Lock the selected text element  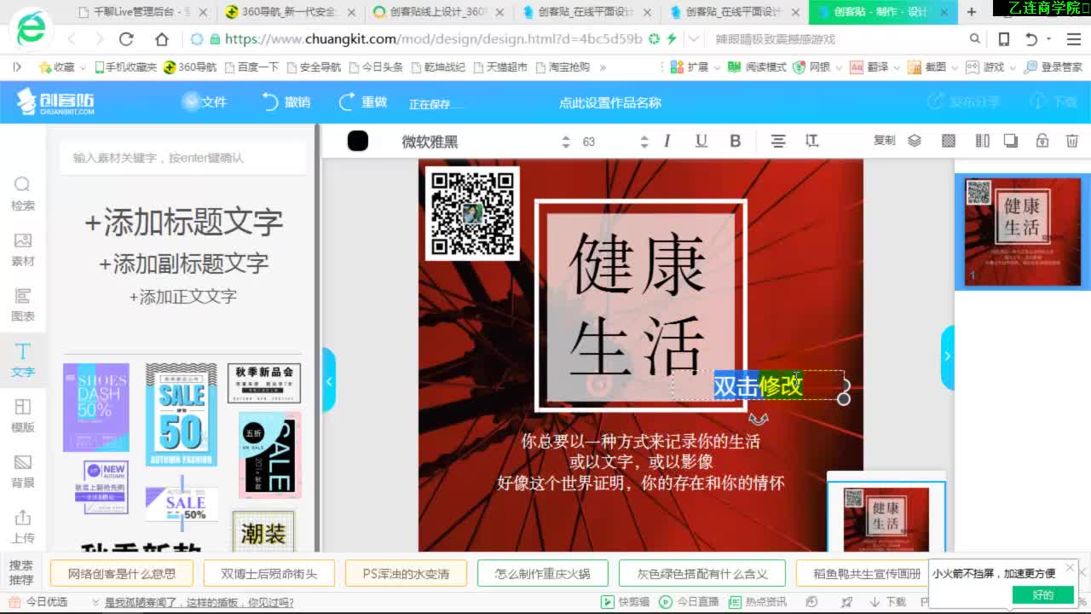1042,141
